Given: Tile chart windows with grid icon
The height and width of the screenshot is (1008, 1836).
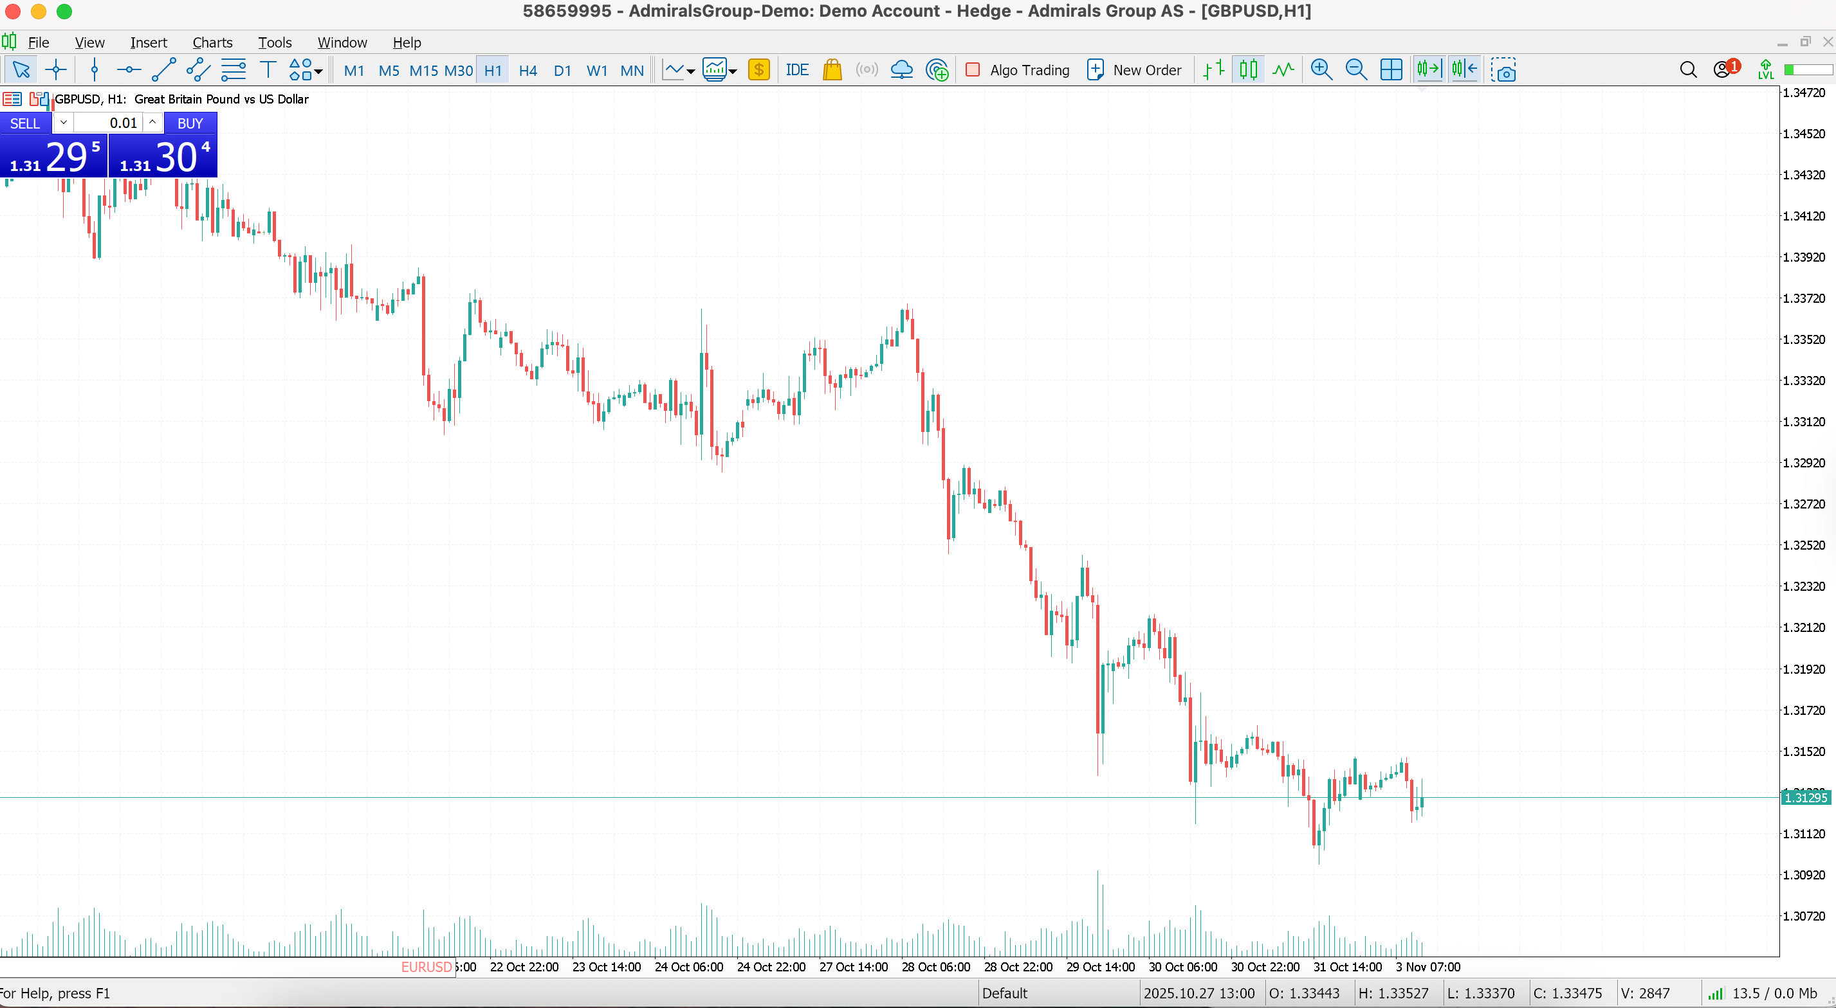Looking at the screenshot, I should 1391,70.
